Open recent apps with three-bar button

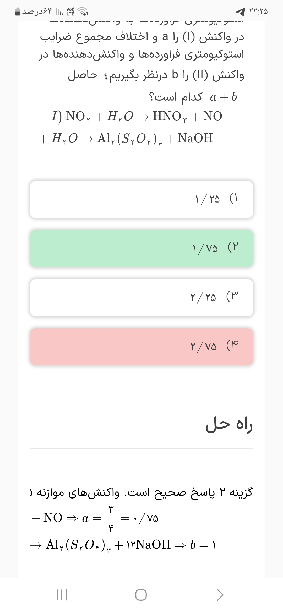[x=62, y=595]
